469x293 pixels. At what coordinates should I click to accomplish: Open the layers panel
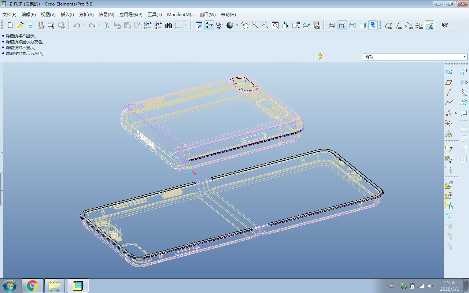click(306, 25)
